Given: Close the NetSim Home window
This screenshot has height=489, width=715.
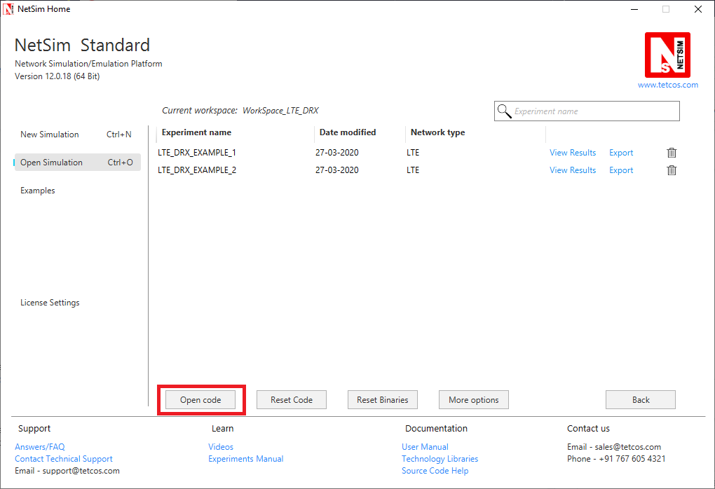Looking at the screenshot, I should point(697,9).
